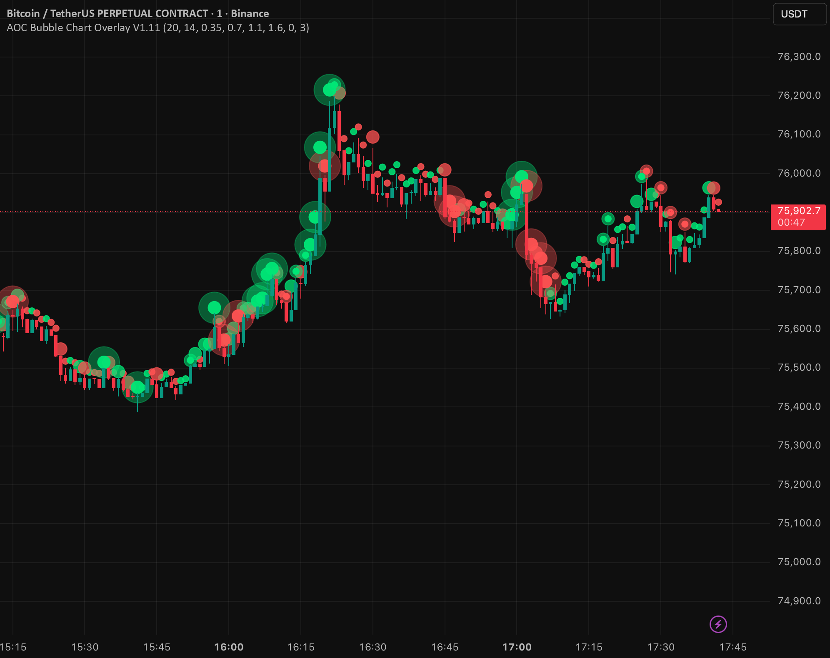Click the Bitcoin / TetherUS PERPETUAL CONTRACT title

[138, 13]
